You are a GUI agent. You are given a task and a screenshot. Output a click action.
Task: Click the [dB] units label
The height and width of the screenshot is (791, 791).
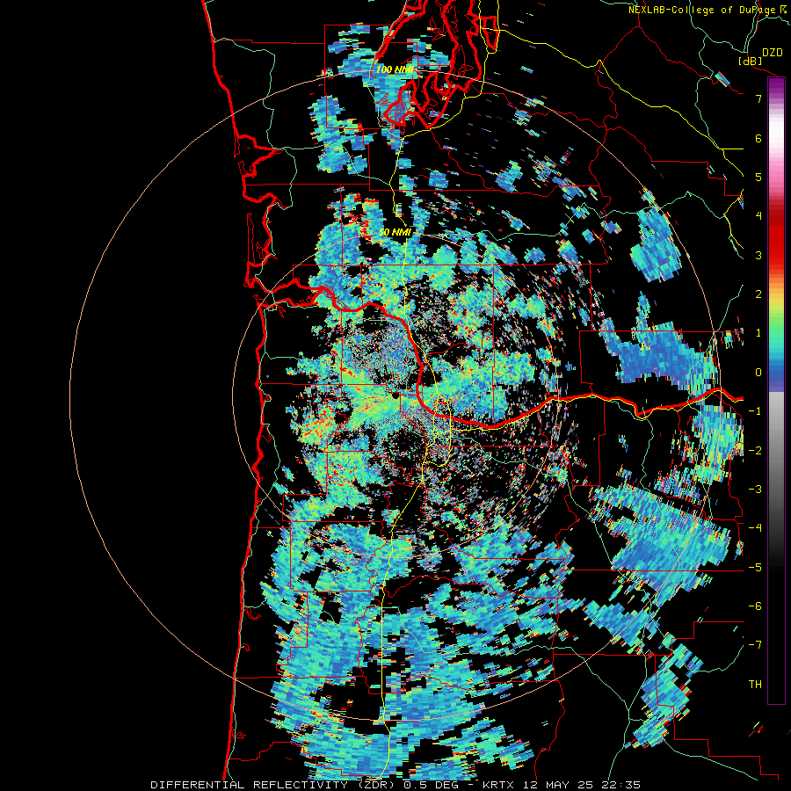click(x=751, y=61)
